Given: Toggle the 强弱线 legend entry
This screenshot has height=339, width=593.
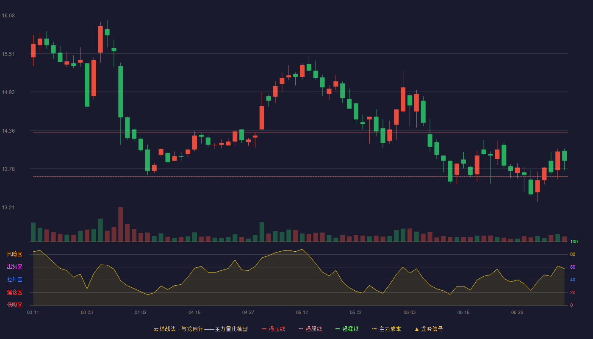Looking at the screenshot, I should [310, 329].
